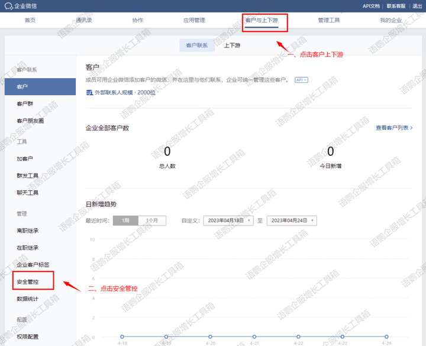Open the 客户与上下游 top menu
This screenshot has height=346, width=426.
[x=265, y=20]
